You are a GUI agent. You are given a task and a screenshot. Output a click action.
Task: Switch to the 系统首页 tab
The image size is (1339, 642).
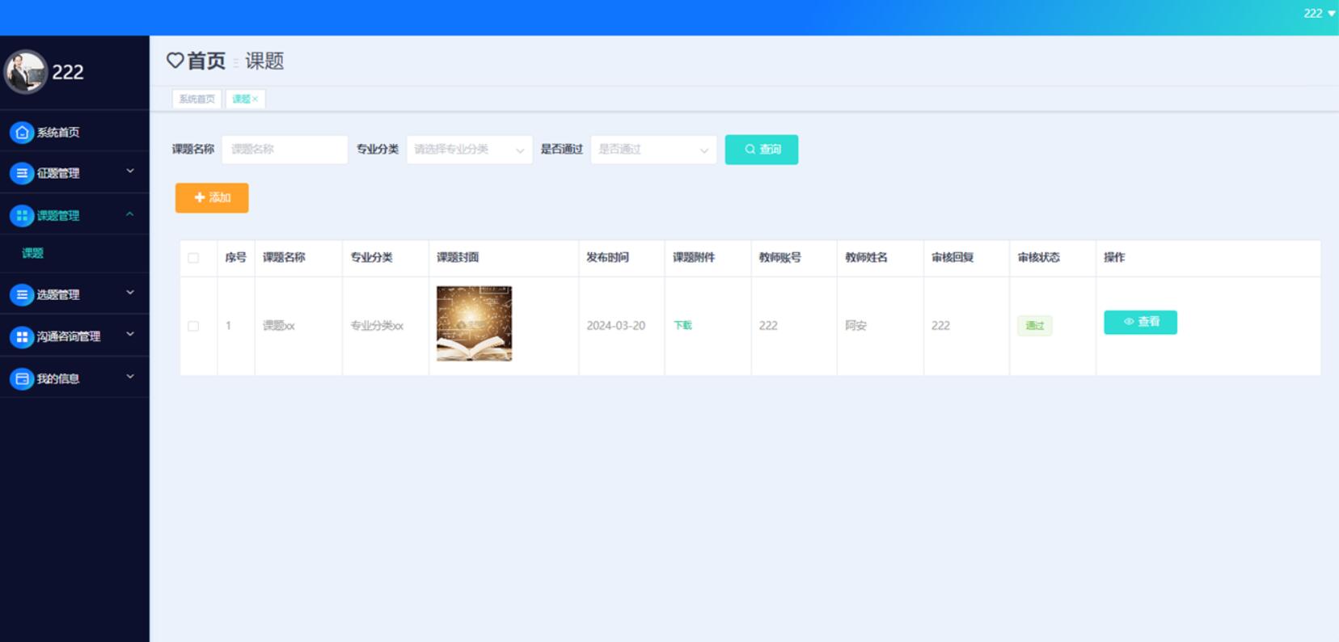196,99
